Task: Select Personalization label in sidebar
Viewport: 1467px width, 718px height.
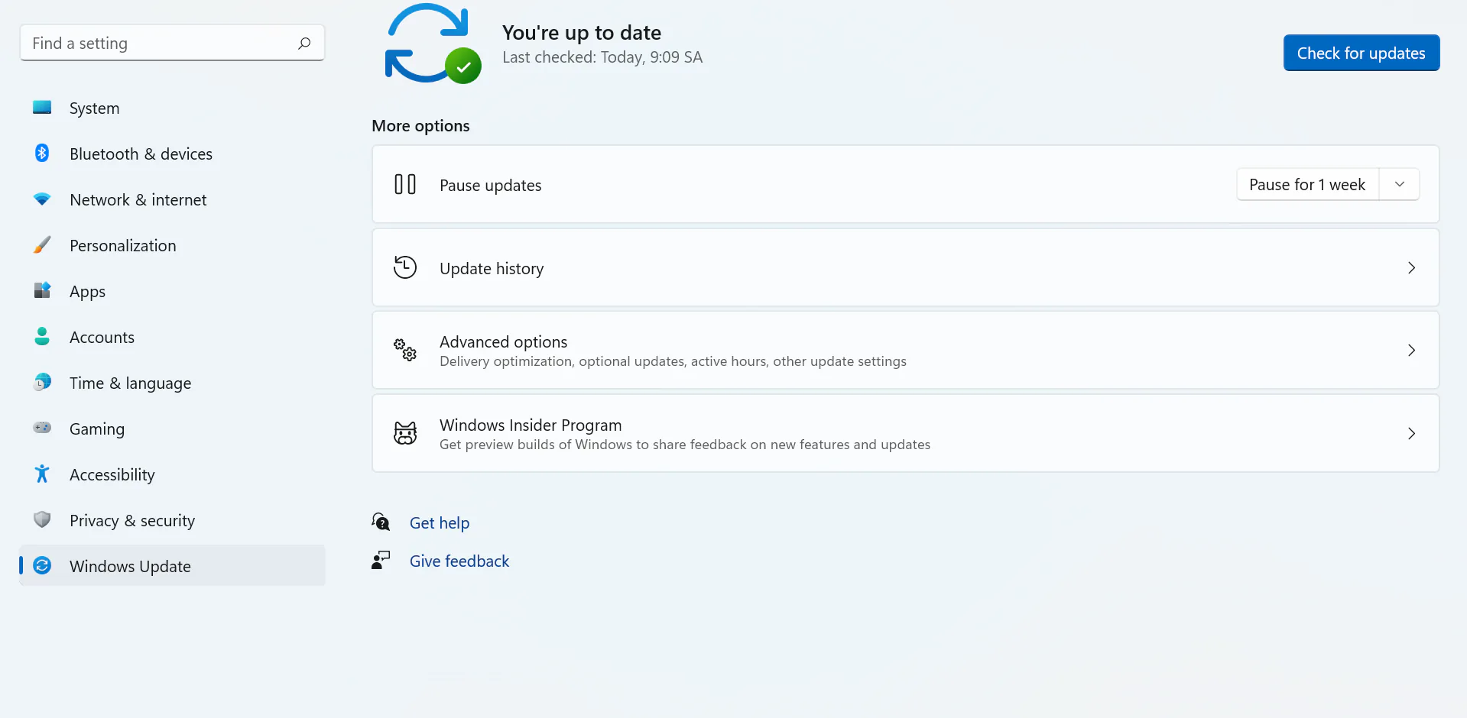Action: click(x=123, y=245)
